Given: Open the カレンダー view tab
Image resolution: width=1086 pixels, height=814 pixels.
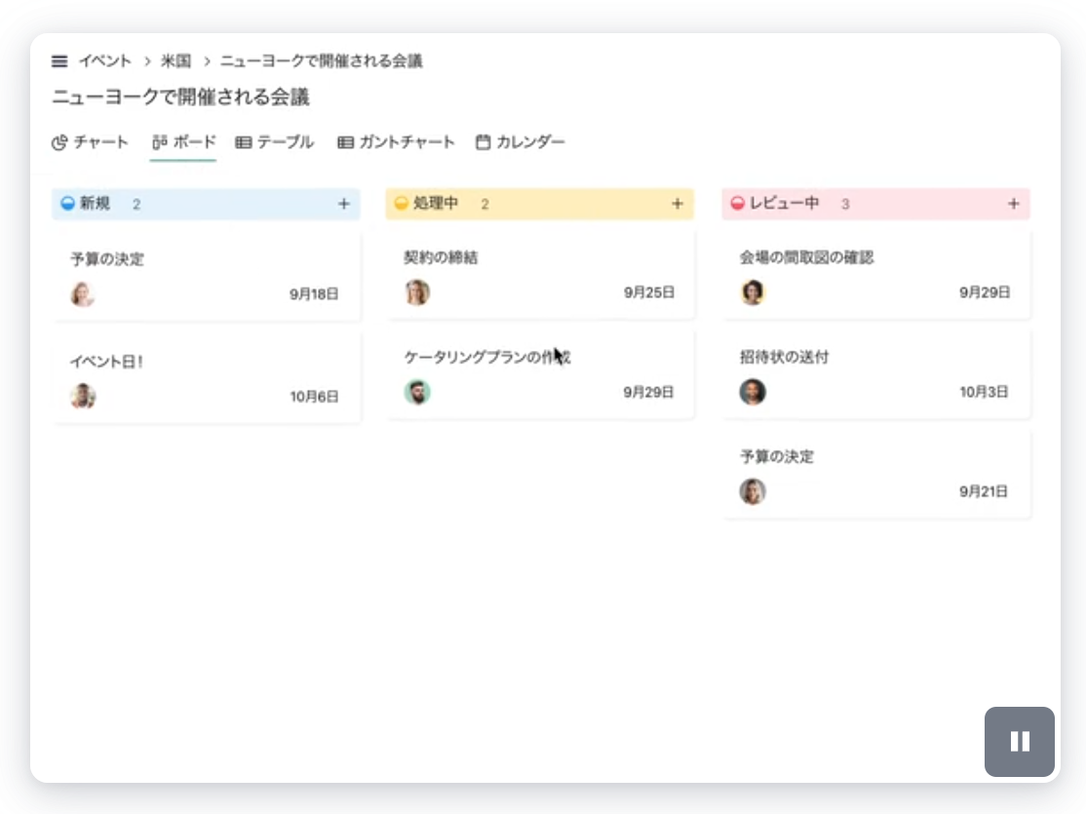Looking at the screenshot, I should pyautogui.click(x=520, y=142).
